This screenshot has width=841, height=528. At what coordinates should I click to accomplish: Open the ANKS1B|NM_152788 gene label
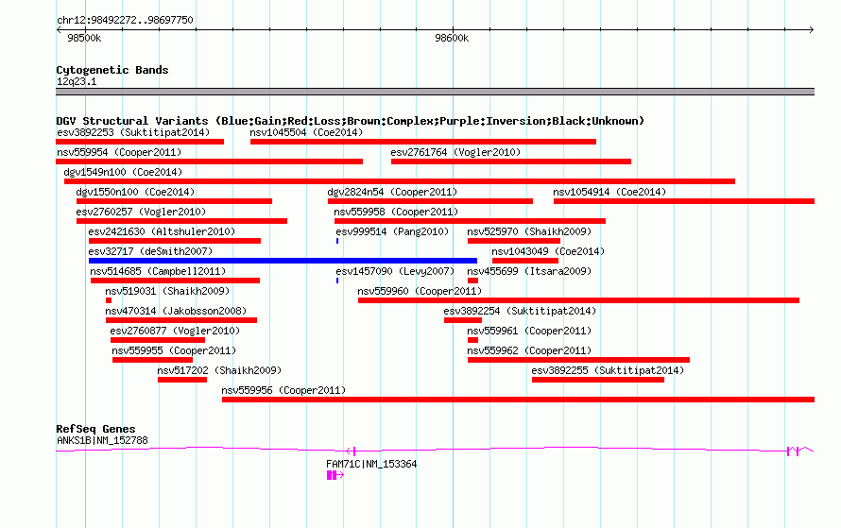102,440
